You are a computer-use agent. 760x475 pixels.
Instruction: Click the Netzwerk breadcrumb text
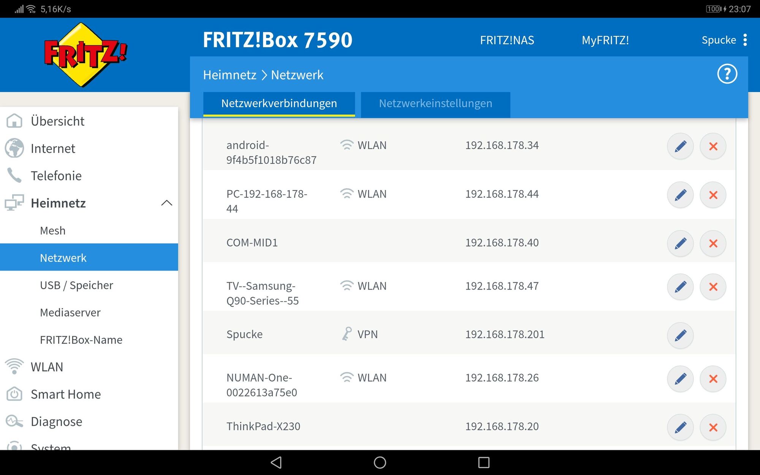pyautogui.click(x=297, y=75)
